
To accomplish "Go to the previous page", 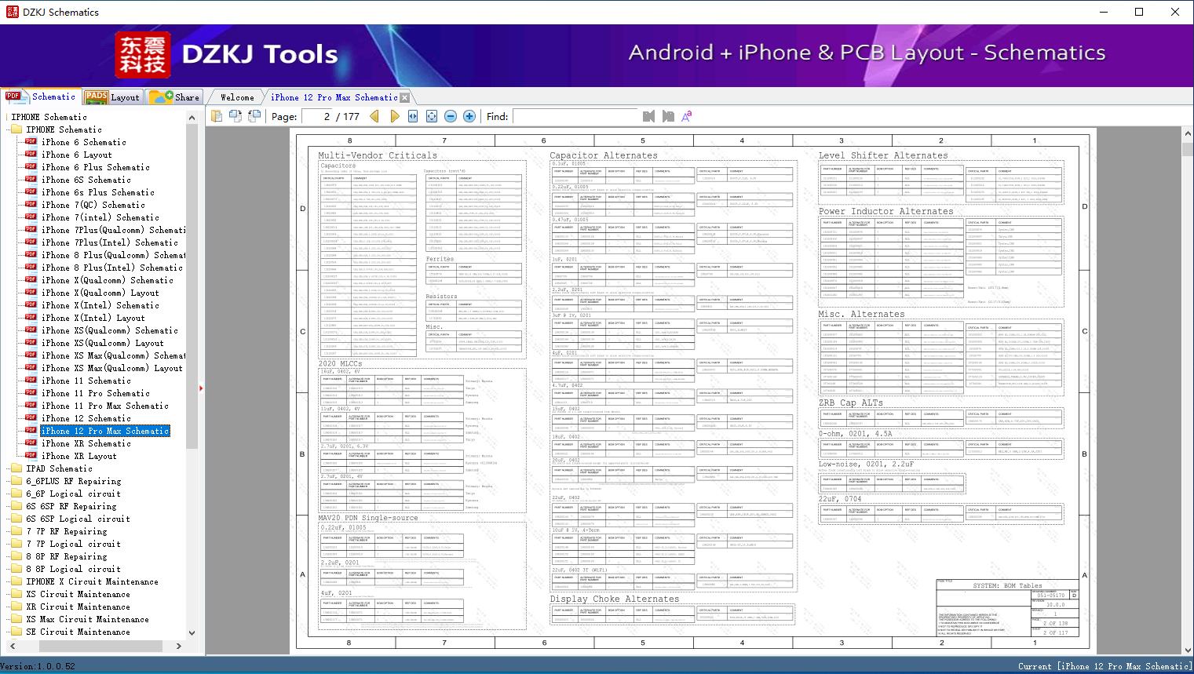I will 374,116.
